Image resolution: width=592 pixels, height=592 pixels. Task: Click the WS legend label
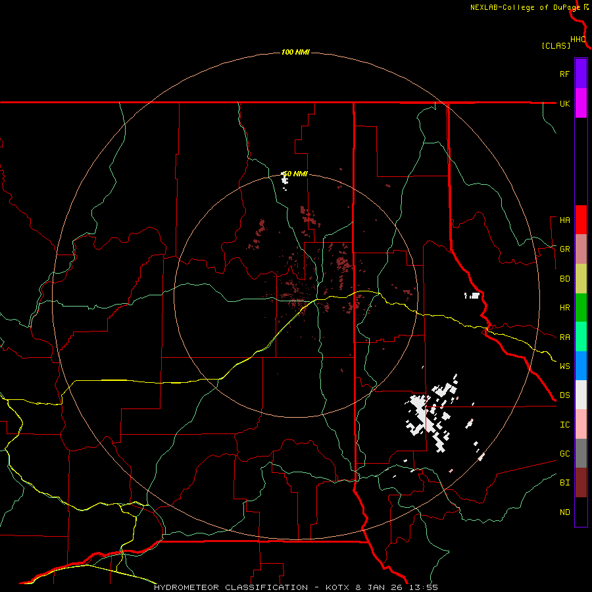pos(564,366)
